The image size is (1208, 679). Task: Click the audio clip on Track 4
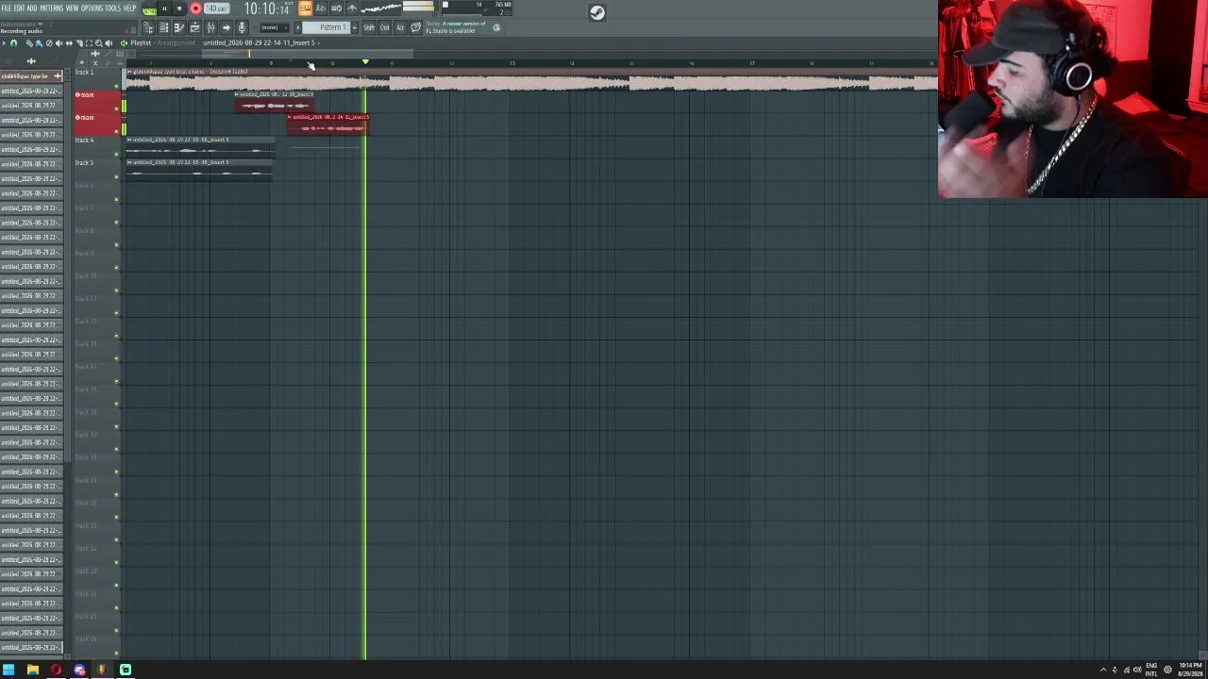(x=200, y=145)
